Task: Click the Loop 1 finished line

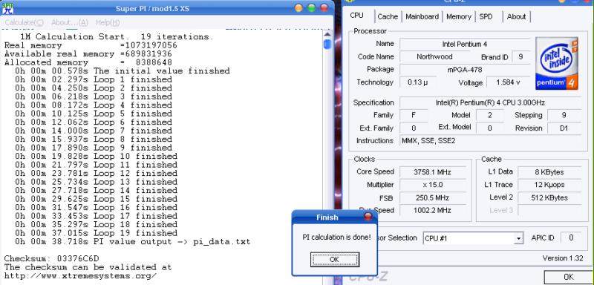Action: coord(94,79)
